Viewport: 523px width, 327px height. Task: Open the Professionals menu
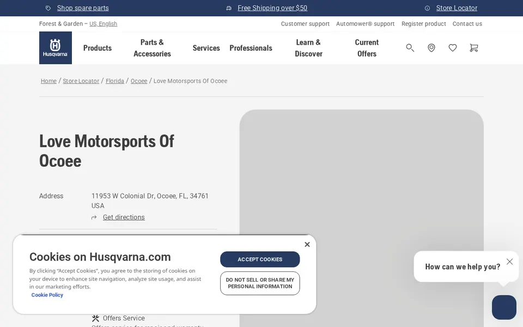[251, 48]
